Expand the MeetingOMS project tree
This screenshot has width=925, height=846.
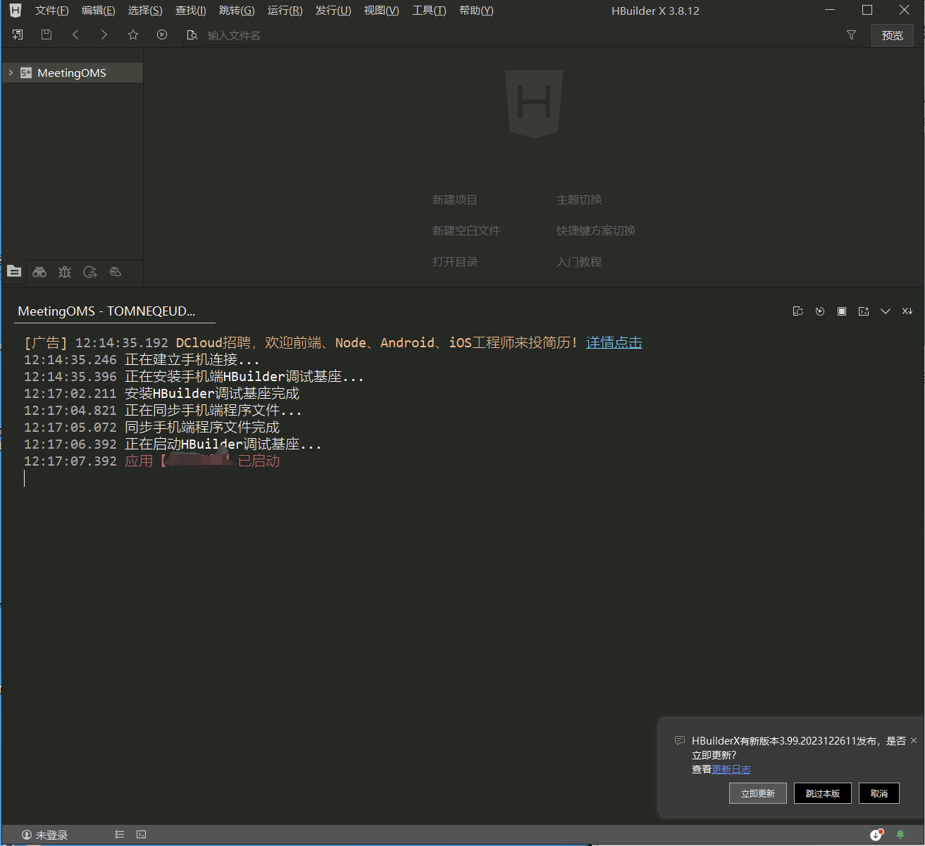[x=11, y=73]
